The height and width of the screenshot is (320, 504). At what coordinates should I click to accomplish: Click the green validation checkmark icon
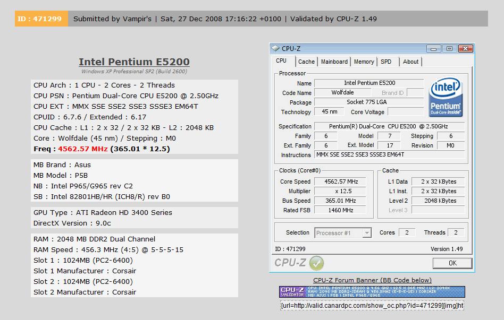pyautogui.click(x=316, y=263)
